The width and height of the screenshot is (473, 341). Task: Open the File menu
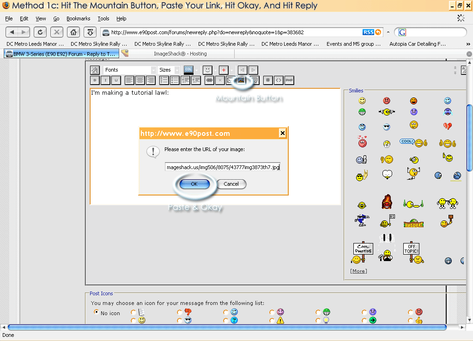click(9, 18)
